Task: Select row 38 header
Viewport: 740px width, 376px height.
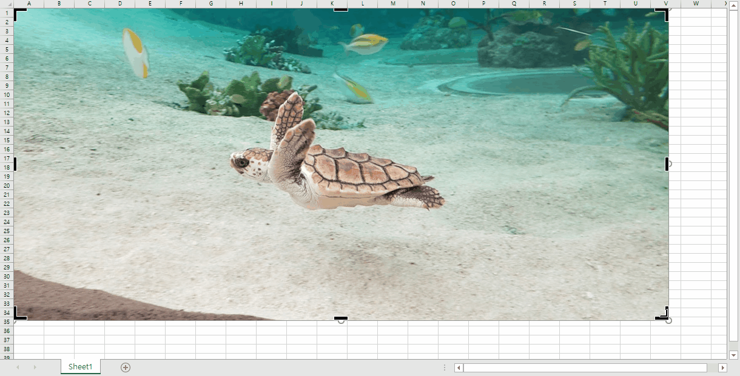Action: pyautogui.click(x=7, y=349)
